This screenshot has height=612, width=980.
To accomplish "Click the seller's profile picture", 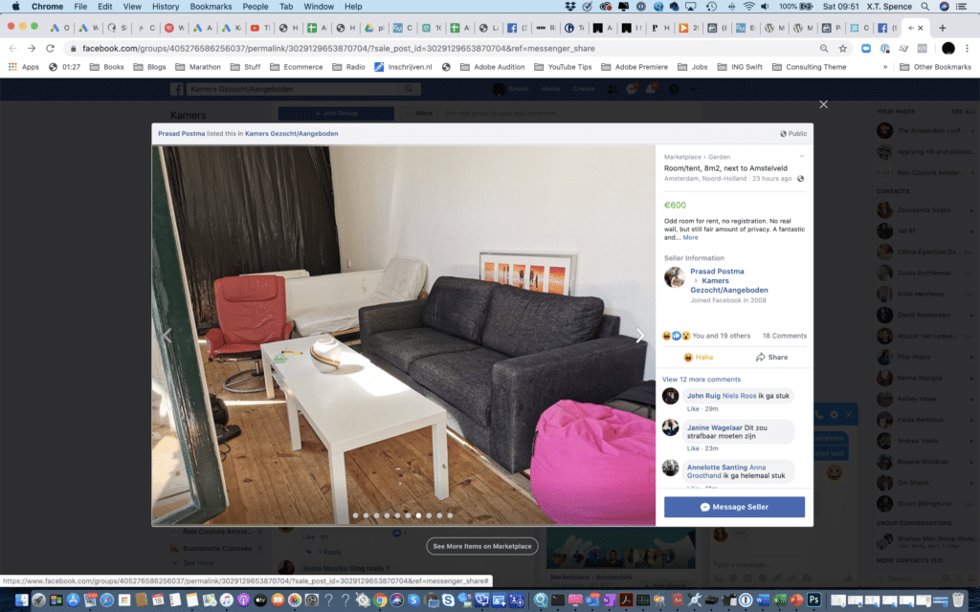I will click(x=675, y=277).
